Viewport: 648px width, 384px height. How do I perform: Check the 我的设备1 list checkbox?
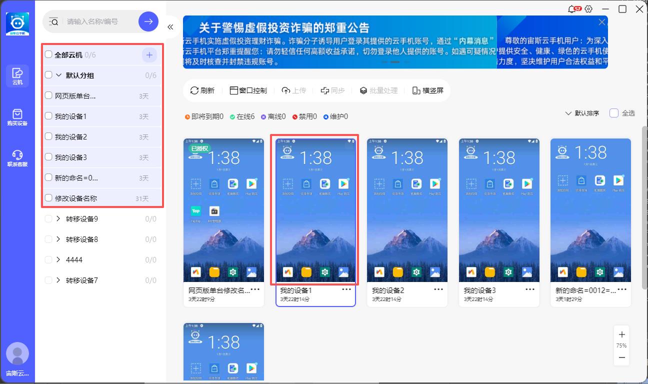coord(48,116)
